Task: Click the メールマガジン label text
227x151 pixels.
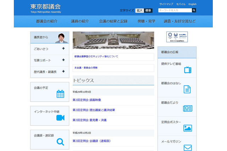Action: click(x=171, y=141)
